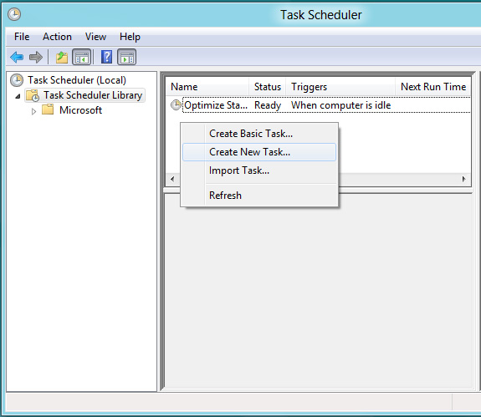The width and height of the screenshot is (481, 417).
Task: Choose Create New Task... from context menu
Action: pyautogui.click(x=259, y=152)
